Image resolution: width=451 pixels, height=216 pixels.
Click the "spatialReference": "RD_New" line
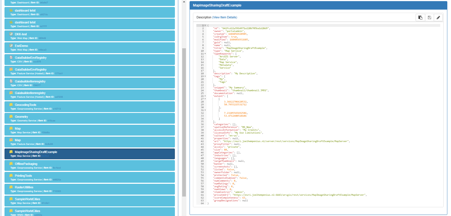pyautogui.click(x=233, y=127)
